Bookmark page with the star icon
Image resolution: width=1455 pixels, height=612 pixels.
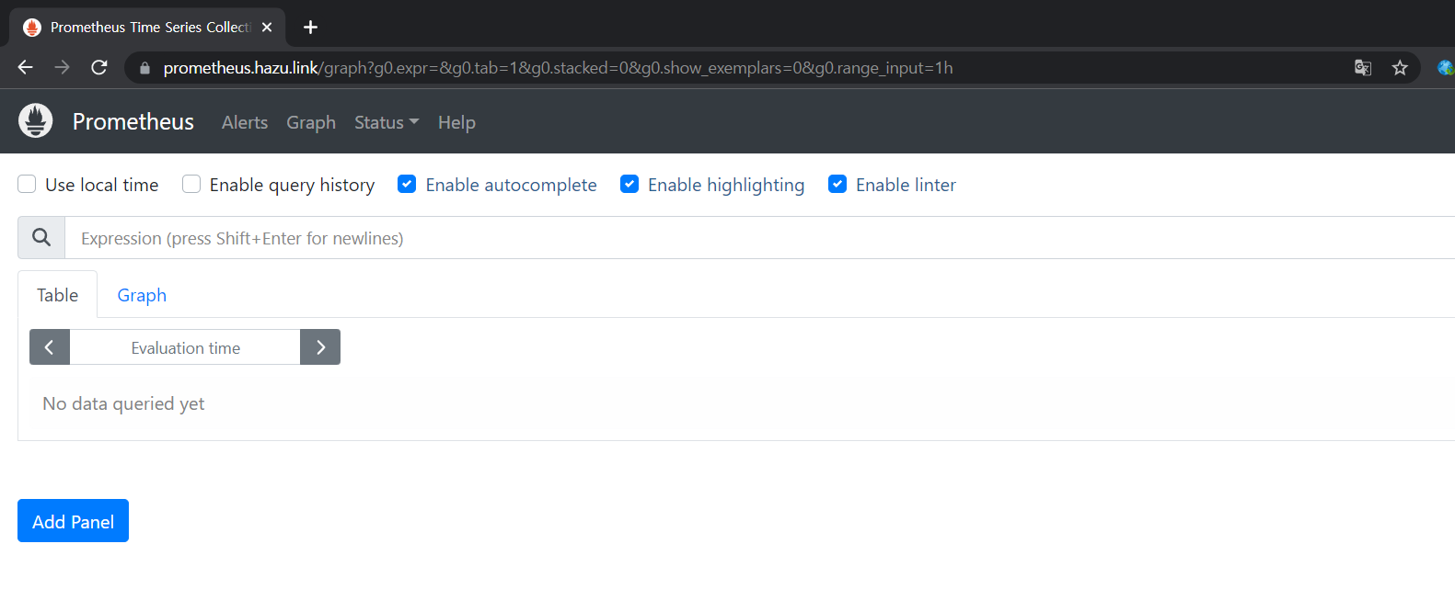point(1400,67)
